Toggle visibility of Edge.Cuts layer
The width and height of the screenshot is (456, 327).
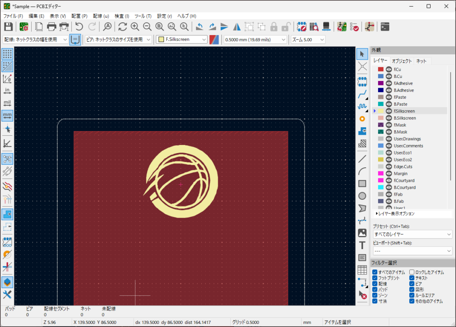tap(389, 166)
